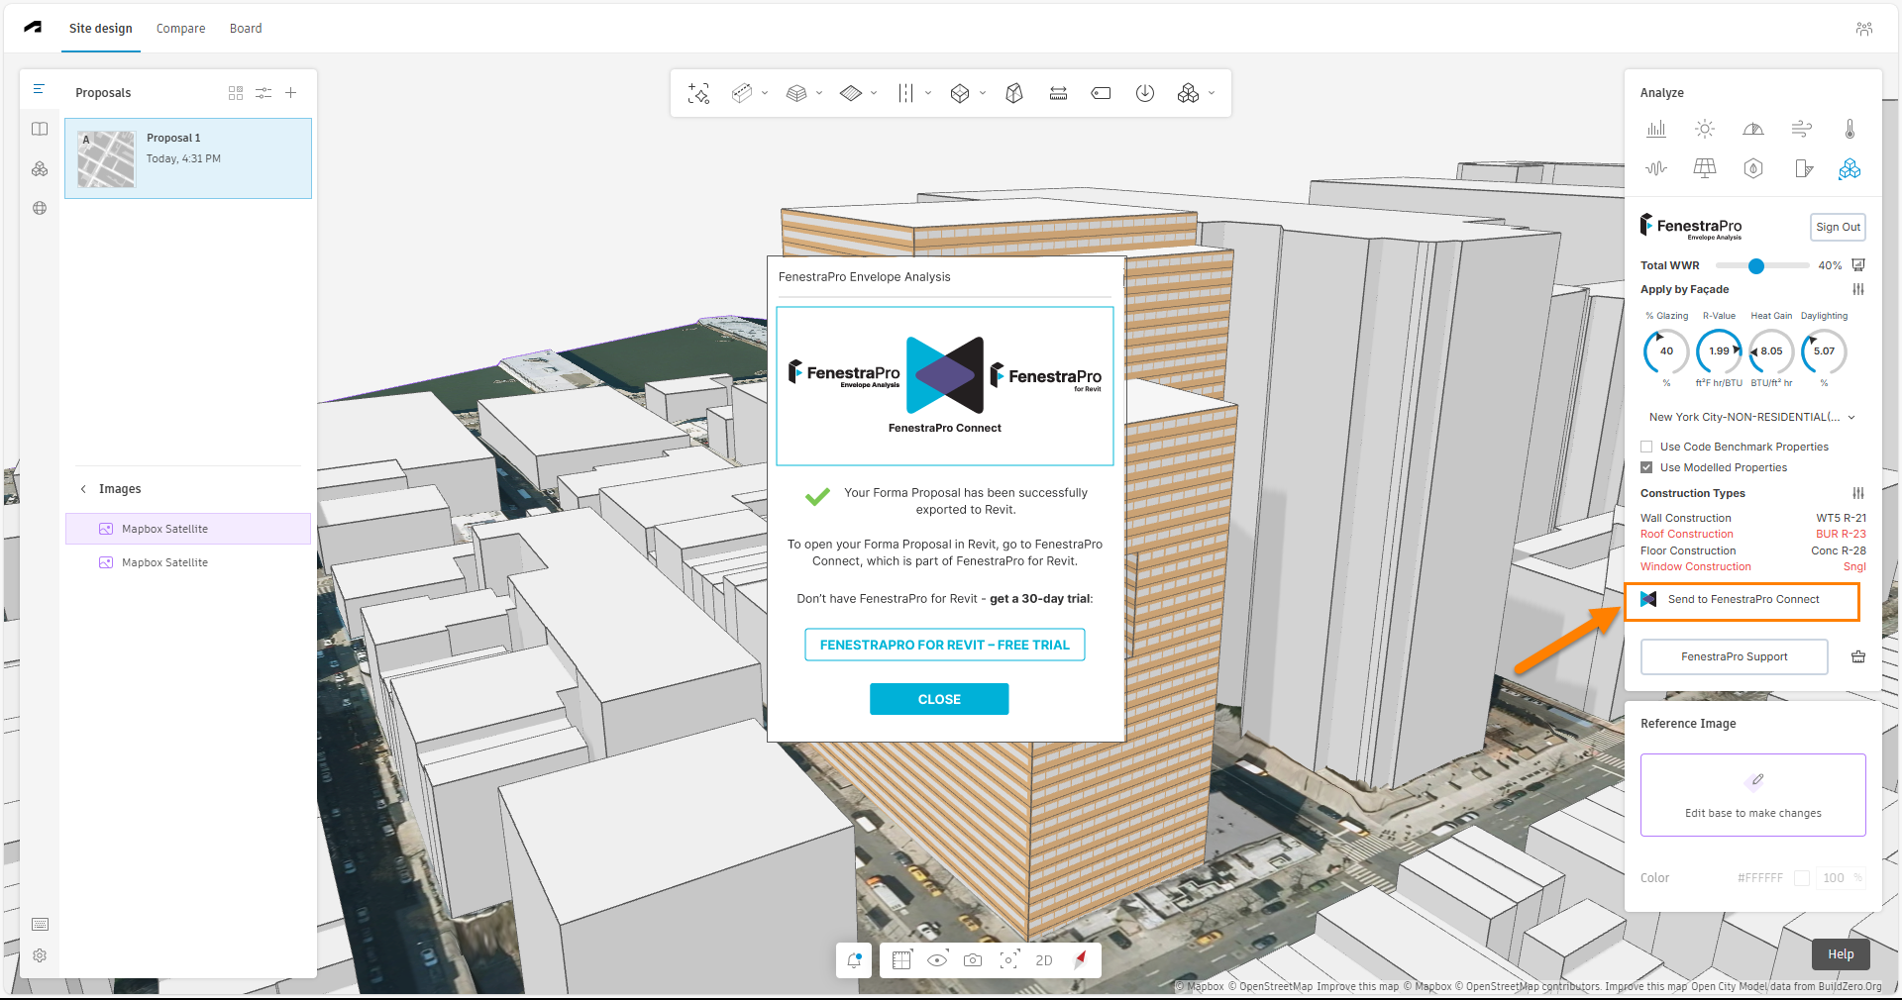This screenshot has height=1000, width=1902.
Task: Expand the road tool options
Action: point(928,93)
